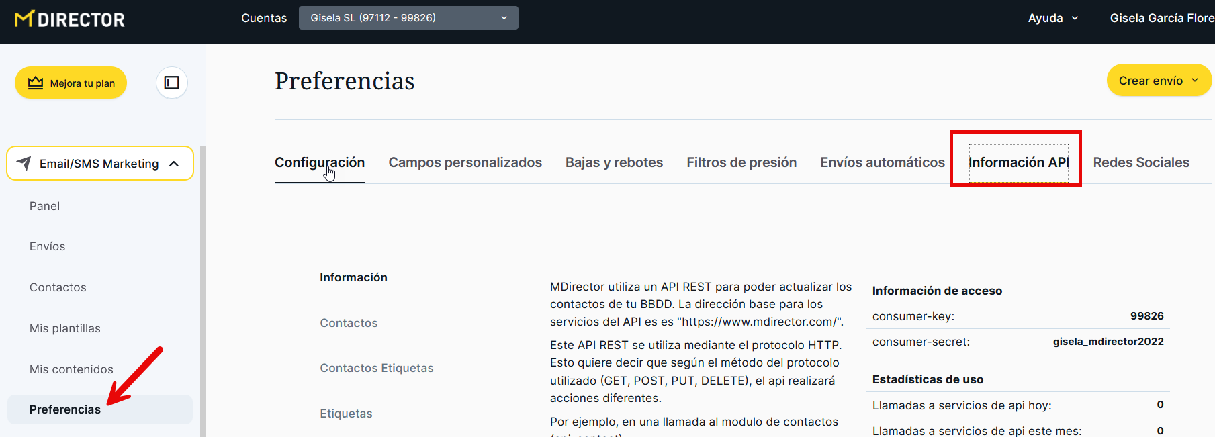
Task: Click the crown icon on Mejora tu plan
Action: click(36, 83)
